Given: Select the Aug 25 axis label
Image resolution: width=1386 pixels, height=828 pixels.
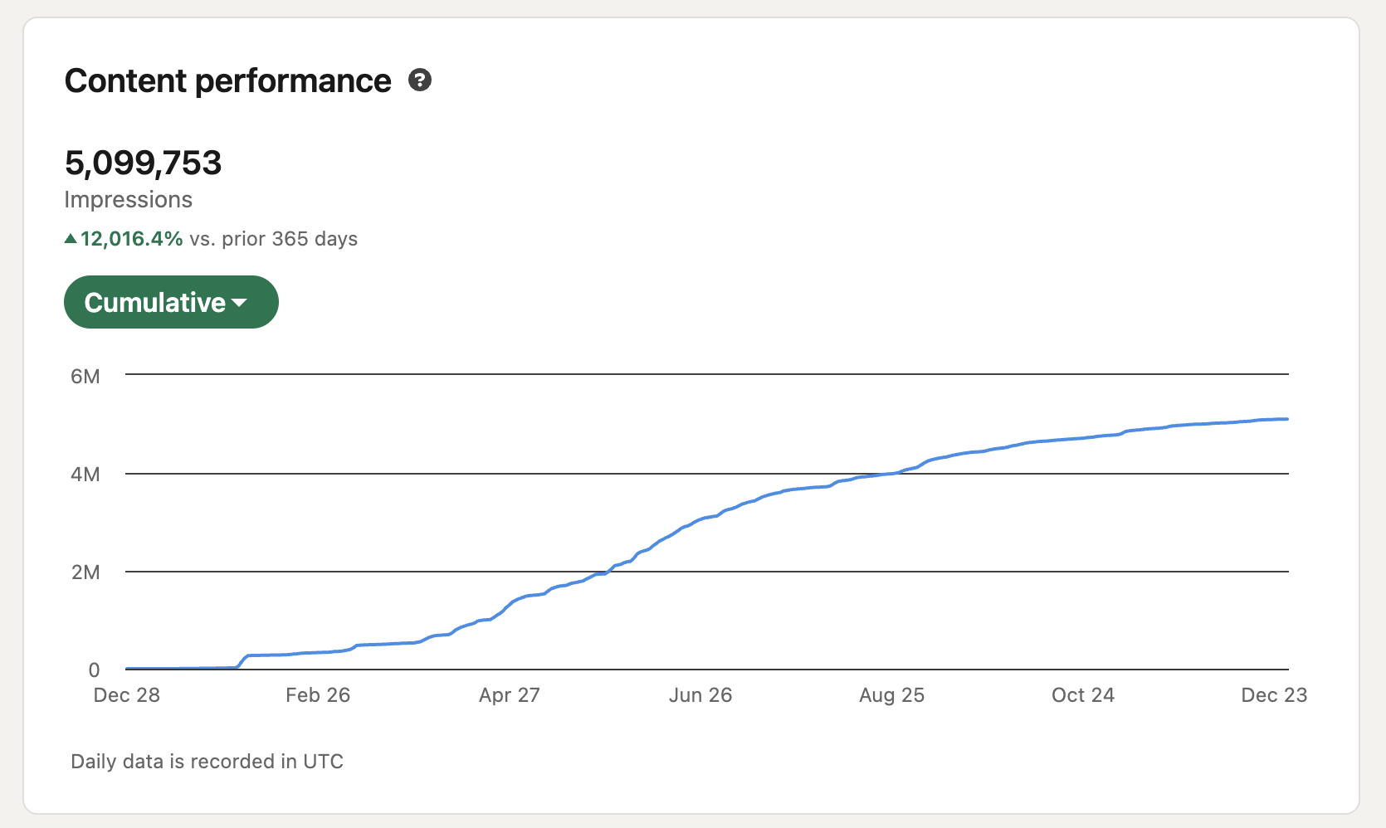Looking at the screenshot, I should tap(891, 695).
